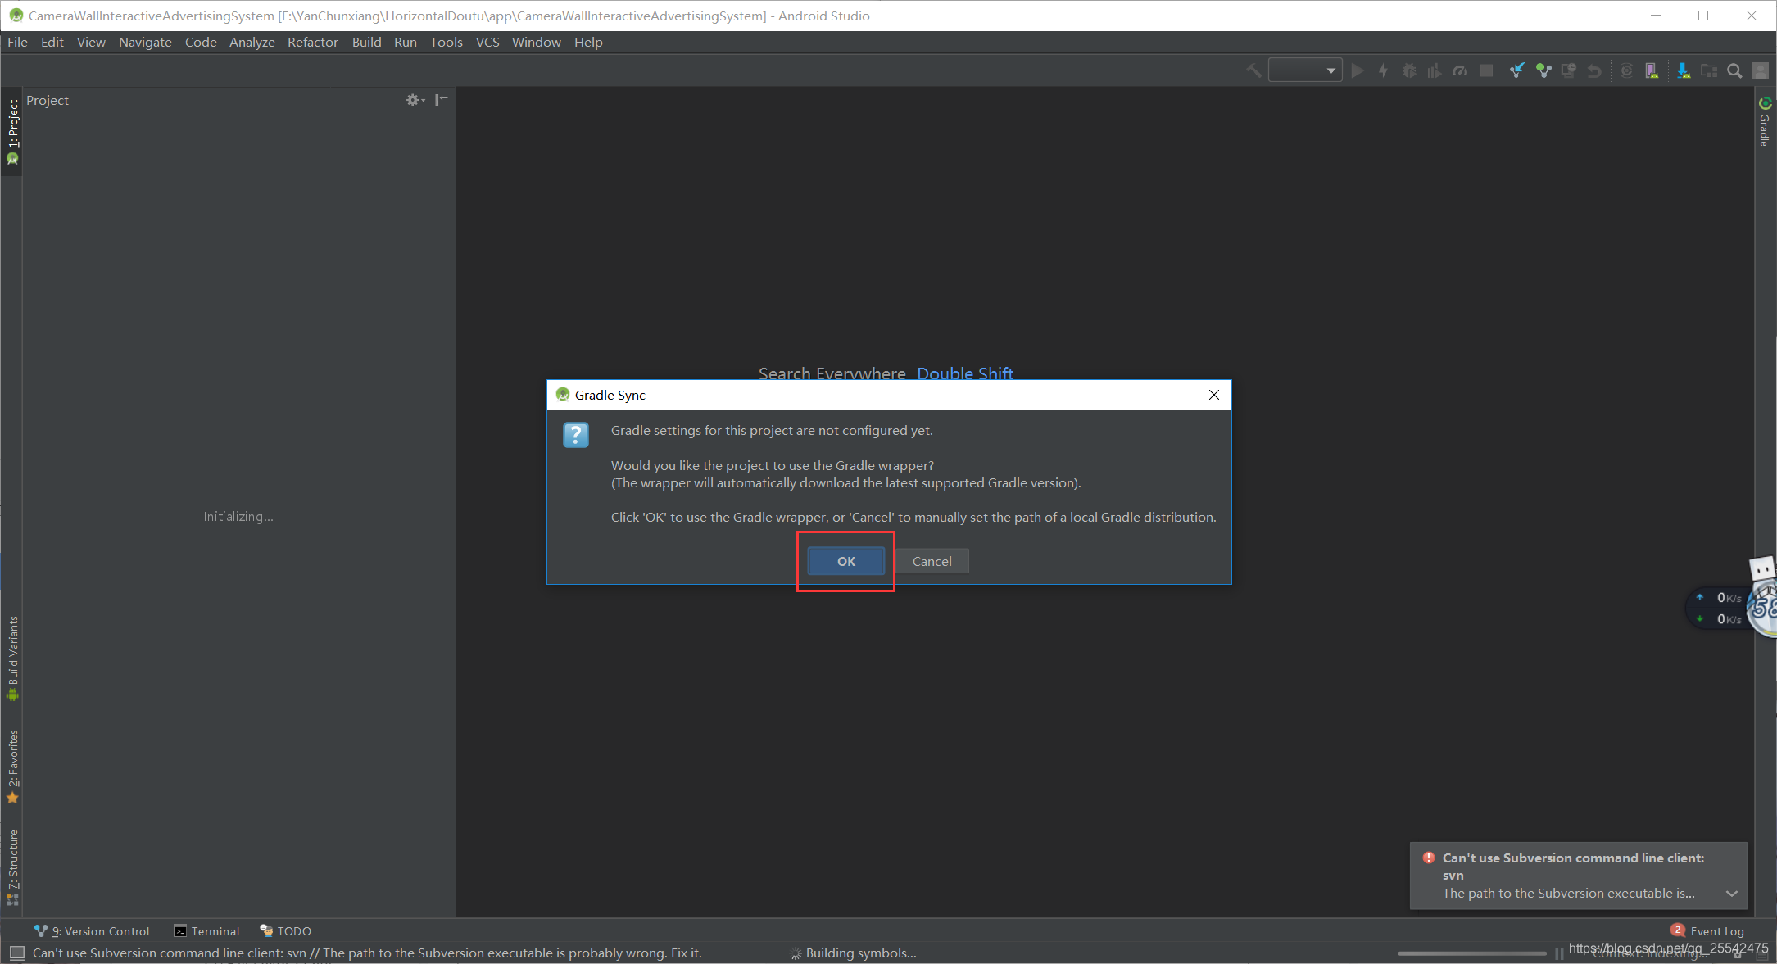Image resolution: width=1777 pixels, height=964 pixels.
Task: Click the VCS Commit green-dot icon
Action: tap(1544, 70)
